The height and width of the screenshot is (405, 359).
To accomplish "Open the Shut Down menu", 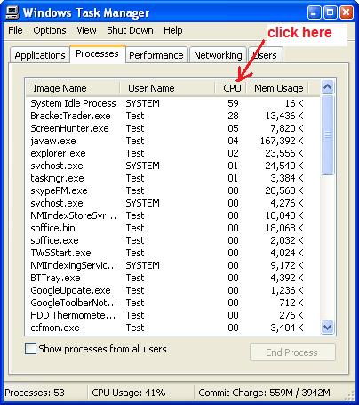I will tap(130, 30).
